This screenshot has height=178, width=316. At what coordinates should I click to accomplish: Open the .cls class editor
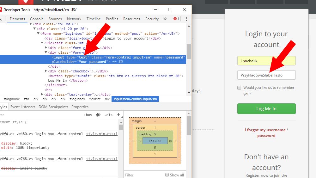108,115
